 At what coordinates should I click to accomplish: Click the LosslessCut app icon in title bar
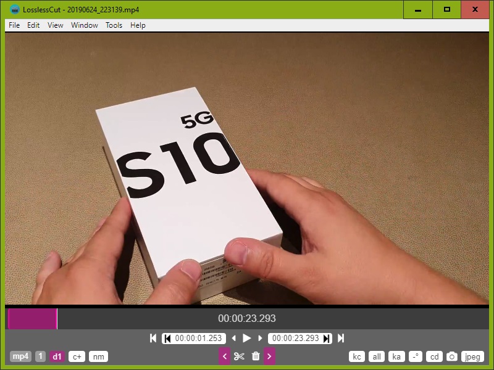14,9
